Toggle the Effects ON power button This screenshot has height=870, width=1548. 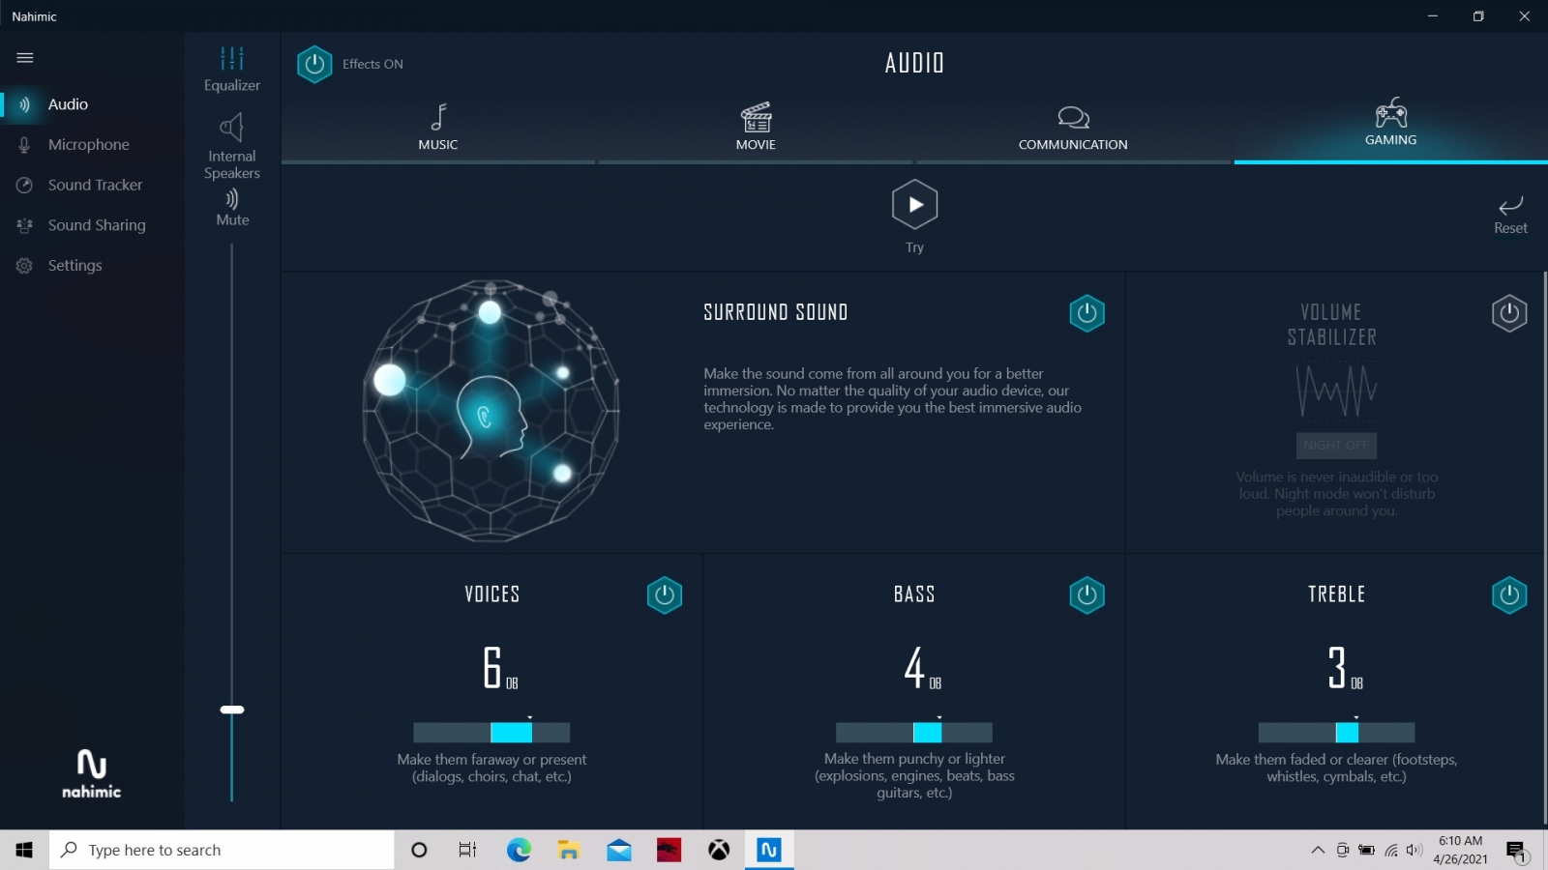click(x=314, y=65)
